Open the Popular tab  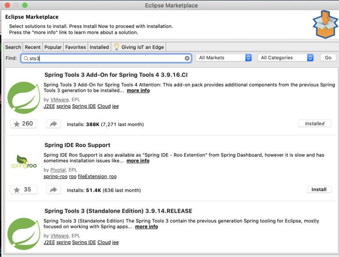pos(53,47)
